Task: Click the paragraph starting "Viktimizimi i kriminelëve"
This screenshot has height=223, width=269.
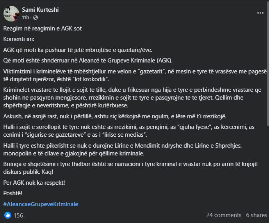Action: [134, 75]
